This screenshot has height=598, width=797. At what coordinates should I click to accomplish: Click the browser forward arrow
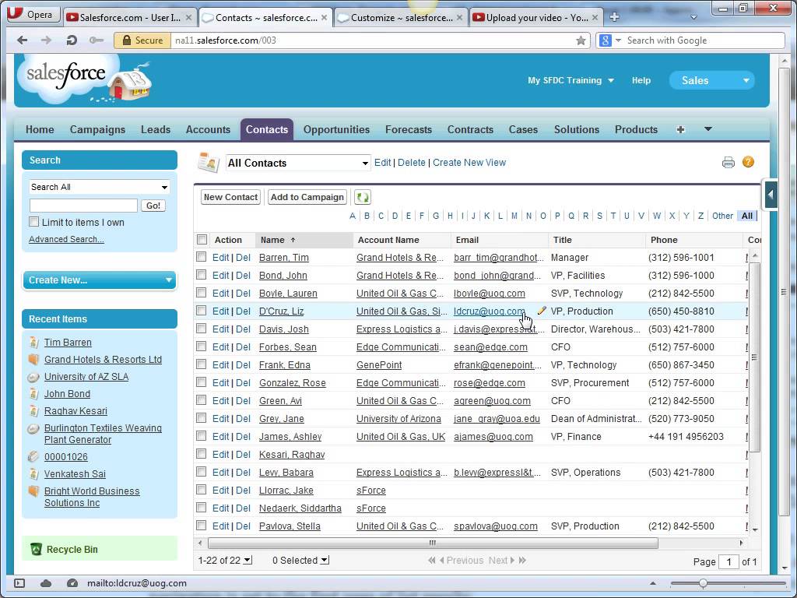46,40
